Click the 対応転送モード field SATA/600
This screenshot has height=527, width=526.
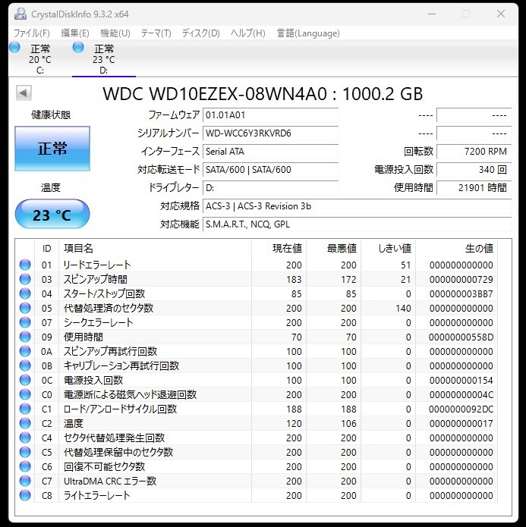coord(270,170)
